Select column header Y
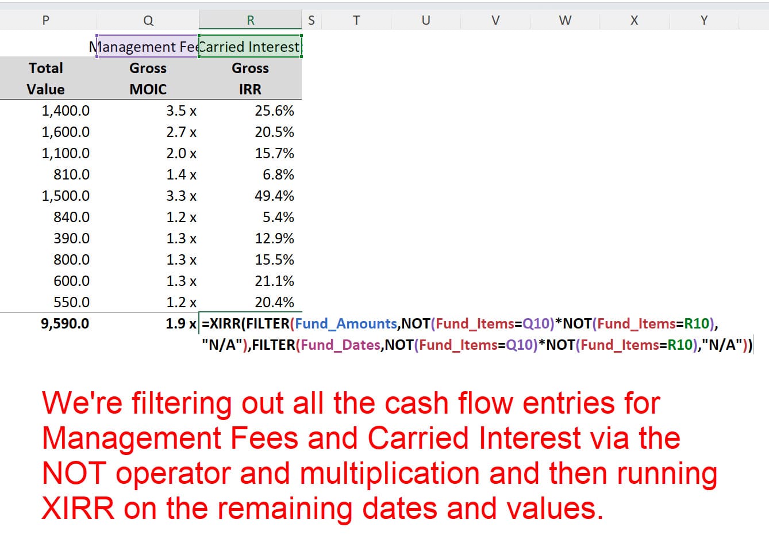This screenshot has height=550, width=769. pyautogui.click(x=703, y=20)
